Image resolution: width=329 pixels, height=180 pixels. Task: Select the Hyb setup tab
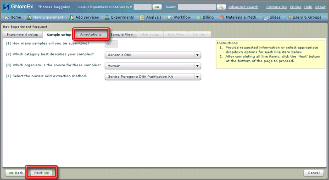150,34
